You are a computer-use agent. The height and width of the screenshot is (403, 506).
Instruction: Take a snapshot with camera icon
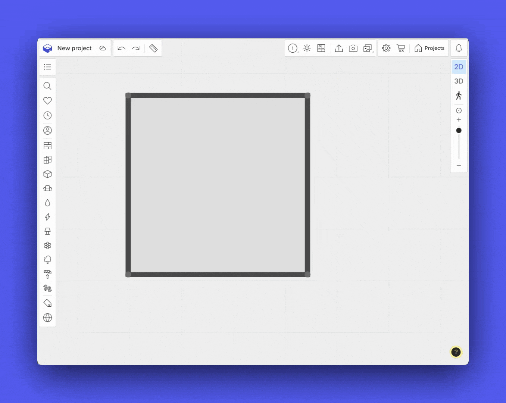tap(353, 48)
